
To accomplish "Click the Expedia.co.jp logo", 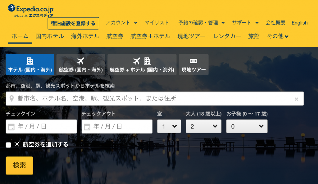I will click(x=31, y=10).
